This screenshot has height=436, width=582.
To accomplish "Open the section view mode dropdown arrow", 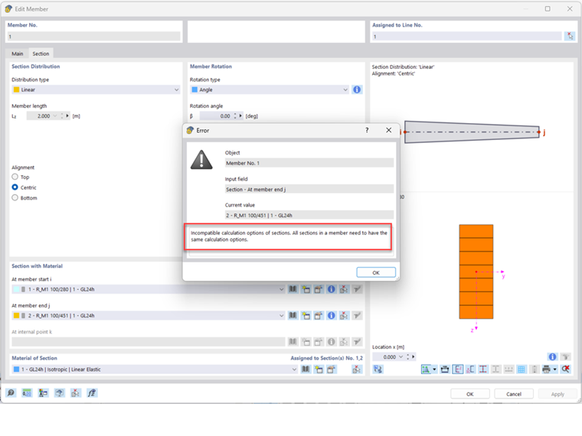I will [434, 369].
